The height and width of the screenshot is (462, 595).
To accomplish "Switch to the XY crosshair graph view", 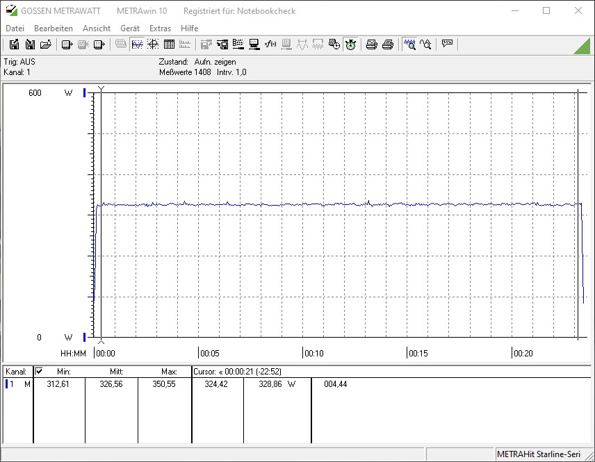I will tap(153, 44).
